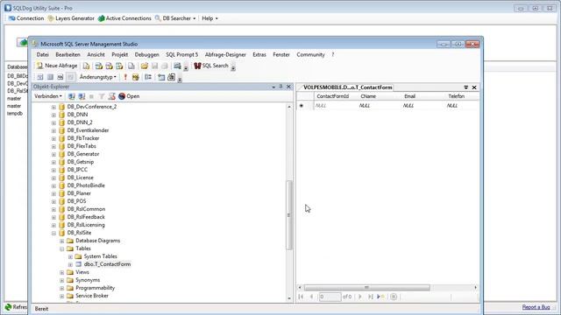Viewport: 561px width, 315px height.
Task: Click the red exclamation execute SQL icon
Action: [x=125, y=77]
